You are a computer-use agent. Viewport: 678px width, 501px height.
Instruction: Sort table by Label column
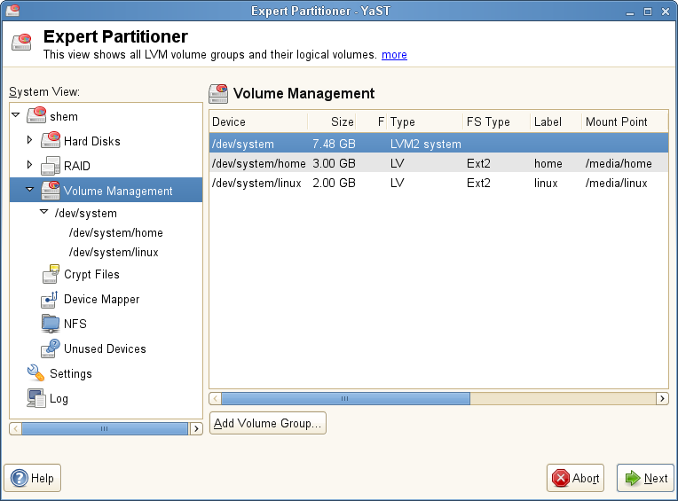[556, 121]
